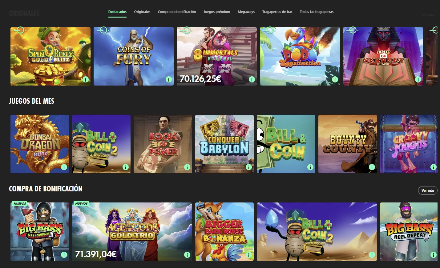Click the Ver más button in the top corner
The height and width of the screenshot is (268, 440).
point(429,15)
